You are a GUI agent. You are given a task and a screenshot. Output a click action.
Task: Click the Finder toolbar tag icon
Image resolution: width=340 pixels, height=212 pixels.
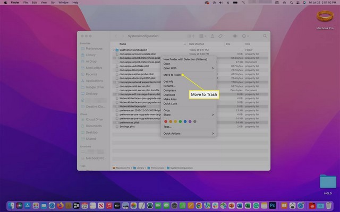coord(220,36)
